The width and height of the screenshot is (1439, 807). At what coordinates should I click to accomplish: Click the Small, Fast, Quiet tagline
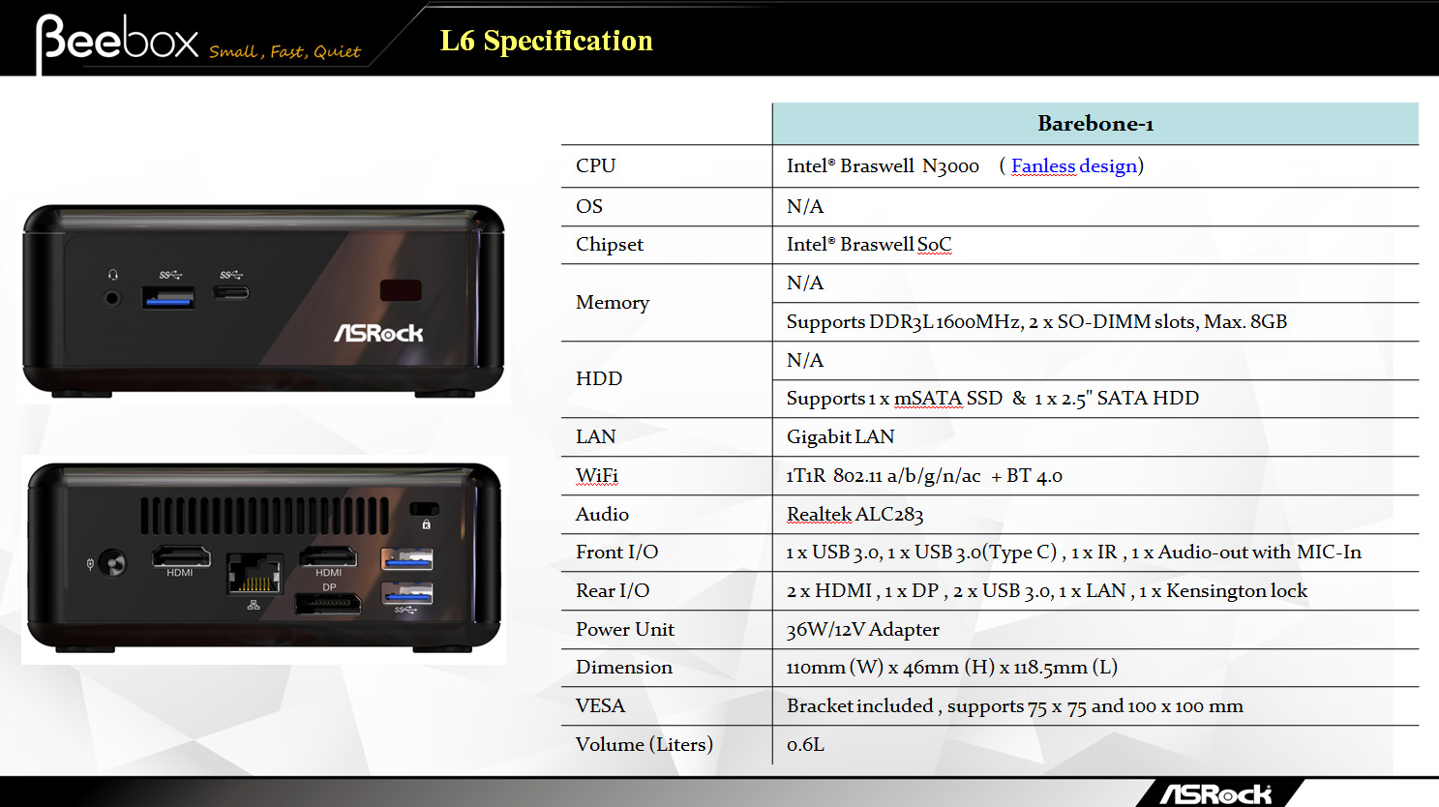(x=285, y=51)
